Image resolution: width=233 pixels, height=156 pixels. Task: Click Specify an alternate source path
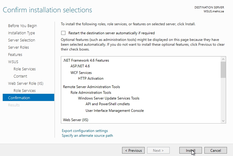87,136
